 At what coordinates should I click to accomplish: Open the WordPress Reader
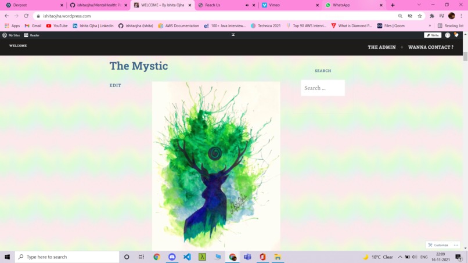[x=31, y=35]
